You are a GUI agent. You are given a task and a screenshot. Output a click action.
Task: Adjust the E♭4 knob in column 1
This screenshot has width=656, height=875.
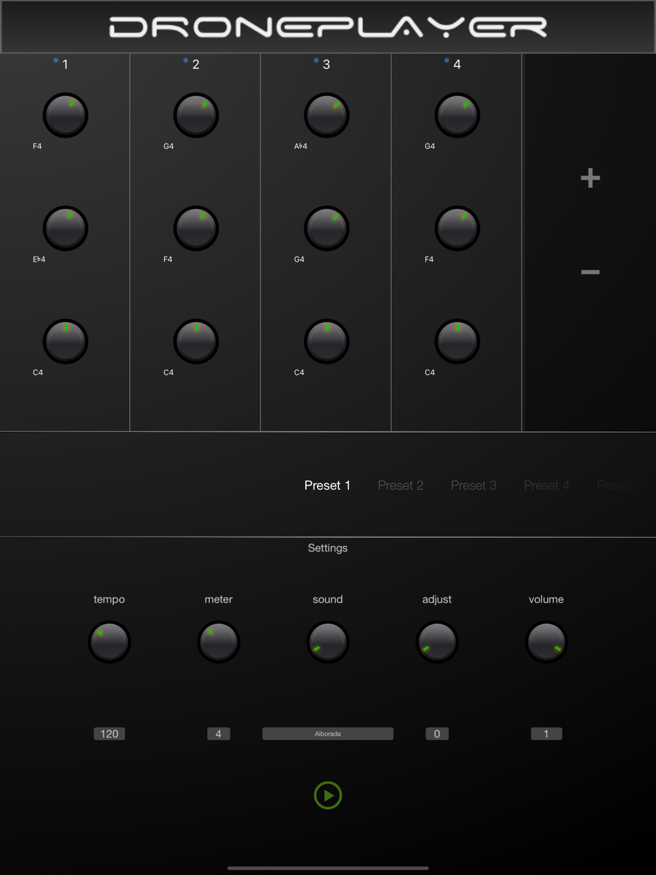click(66, 228)
